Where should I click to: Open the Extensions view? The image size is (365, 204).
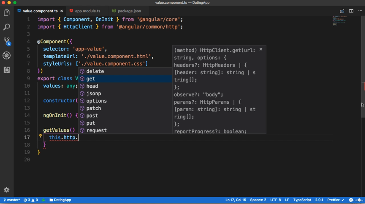pos(7,69)
